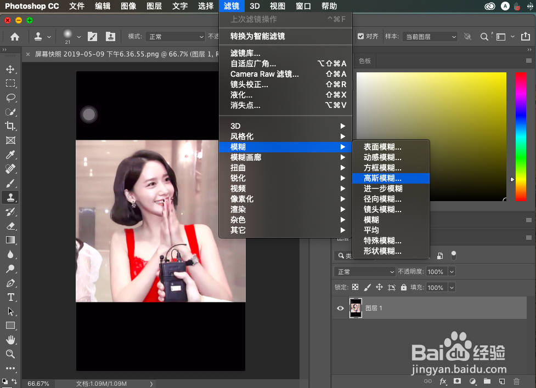Select the Blur drop tool
The image size is (536, 388).
click(10, 254)
